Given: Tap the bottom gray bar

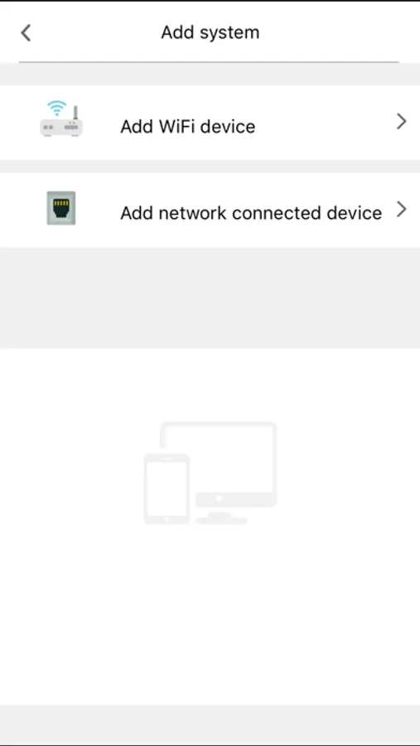Looking at the screenshot, I should pyautogui.click(x=210, y=724).
